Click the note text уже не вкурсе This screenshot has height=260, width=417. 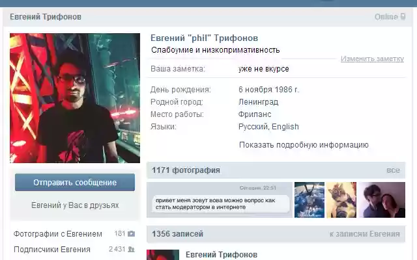263,69
